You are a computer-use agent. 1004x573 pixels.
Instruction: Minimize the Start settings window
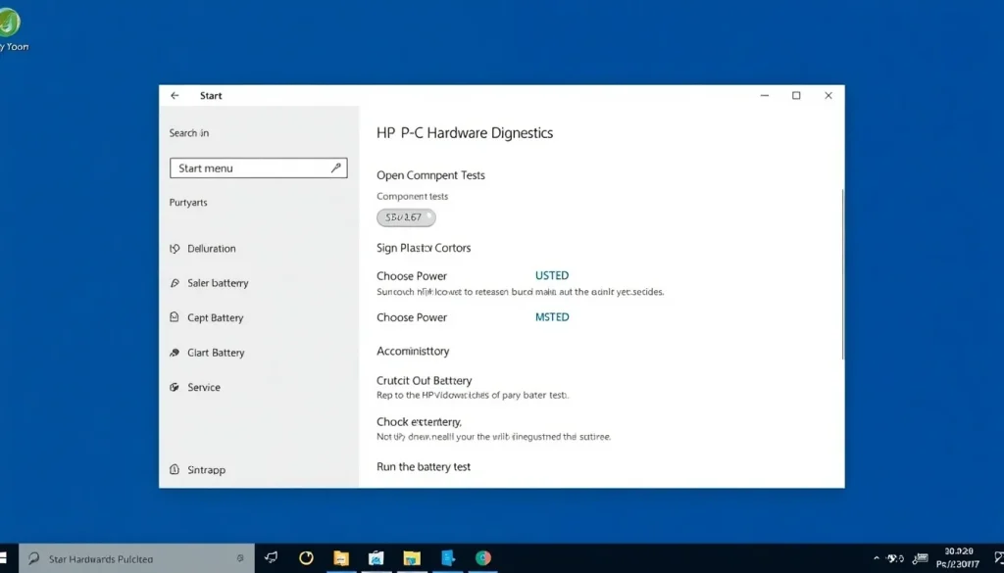coord(765,96)
